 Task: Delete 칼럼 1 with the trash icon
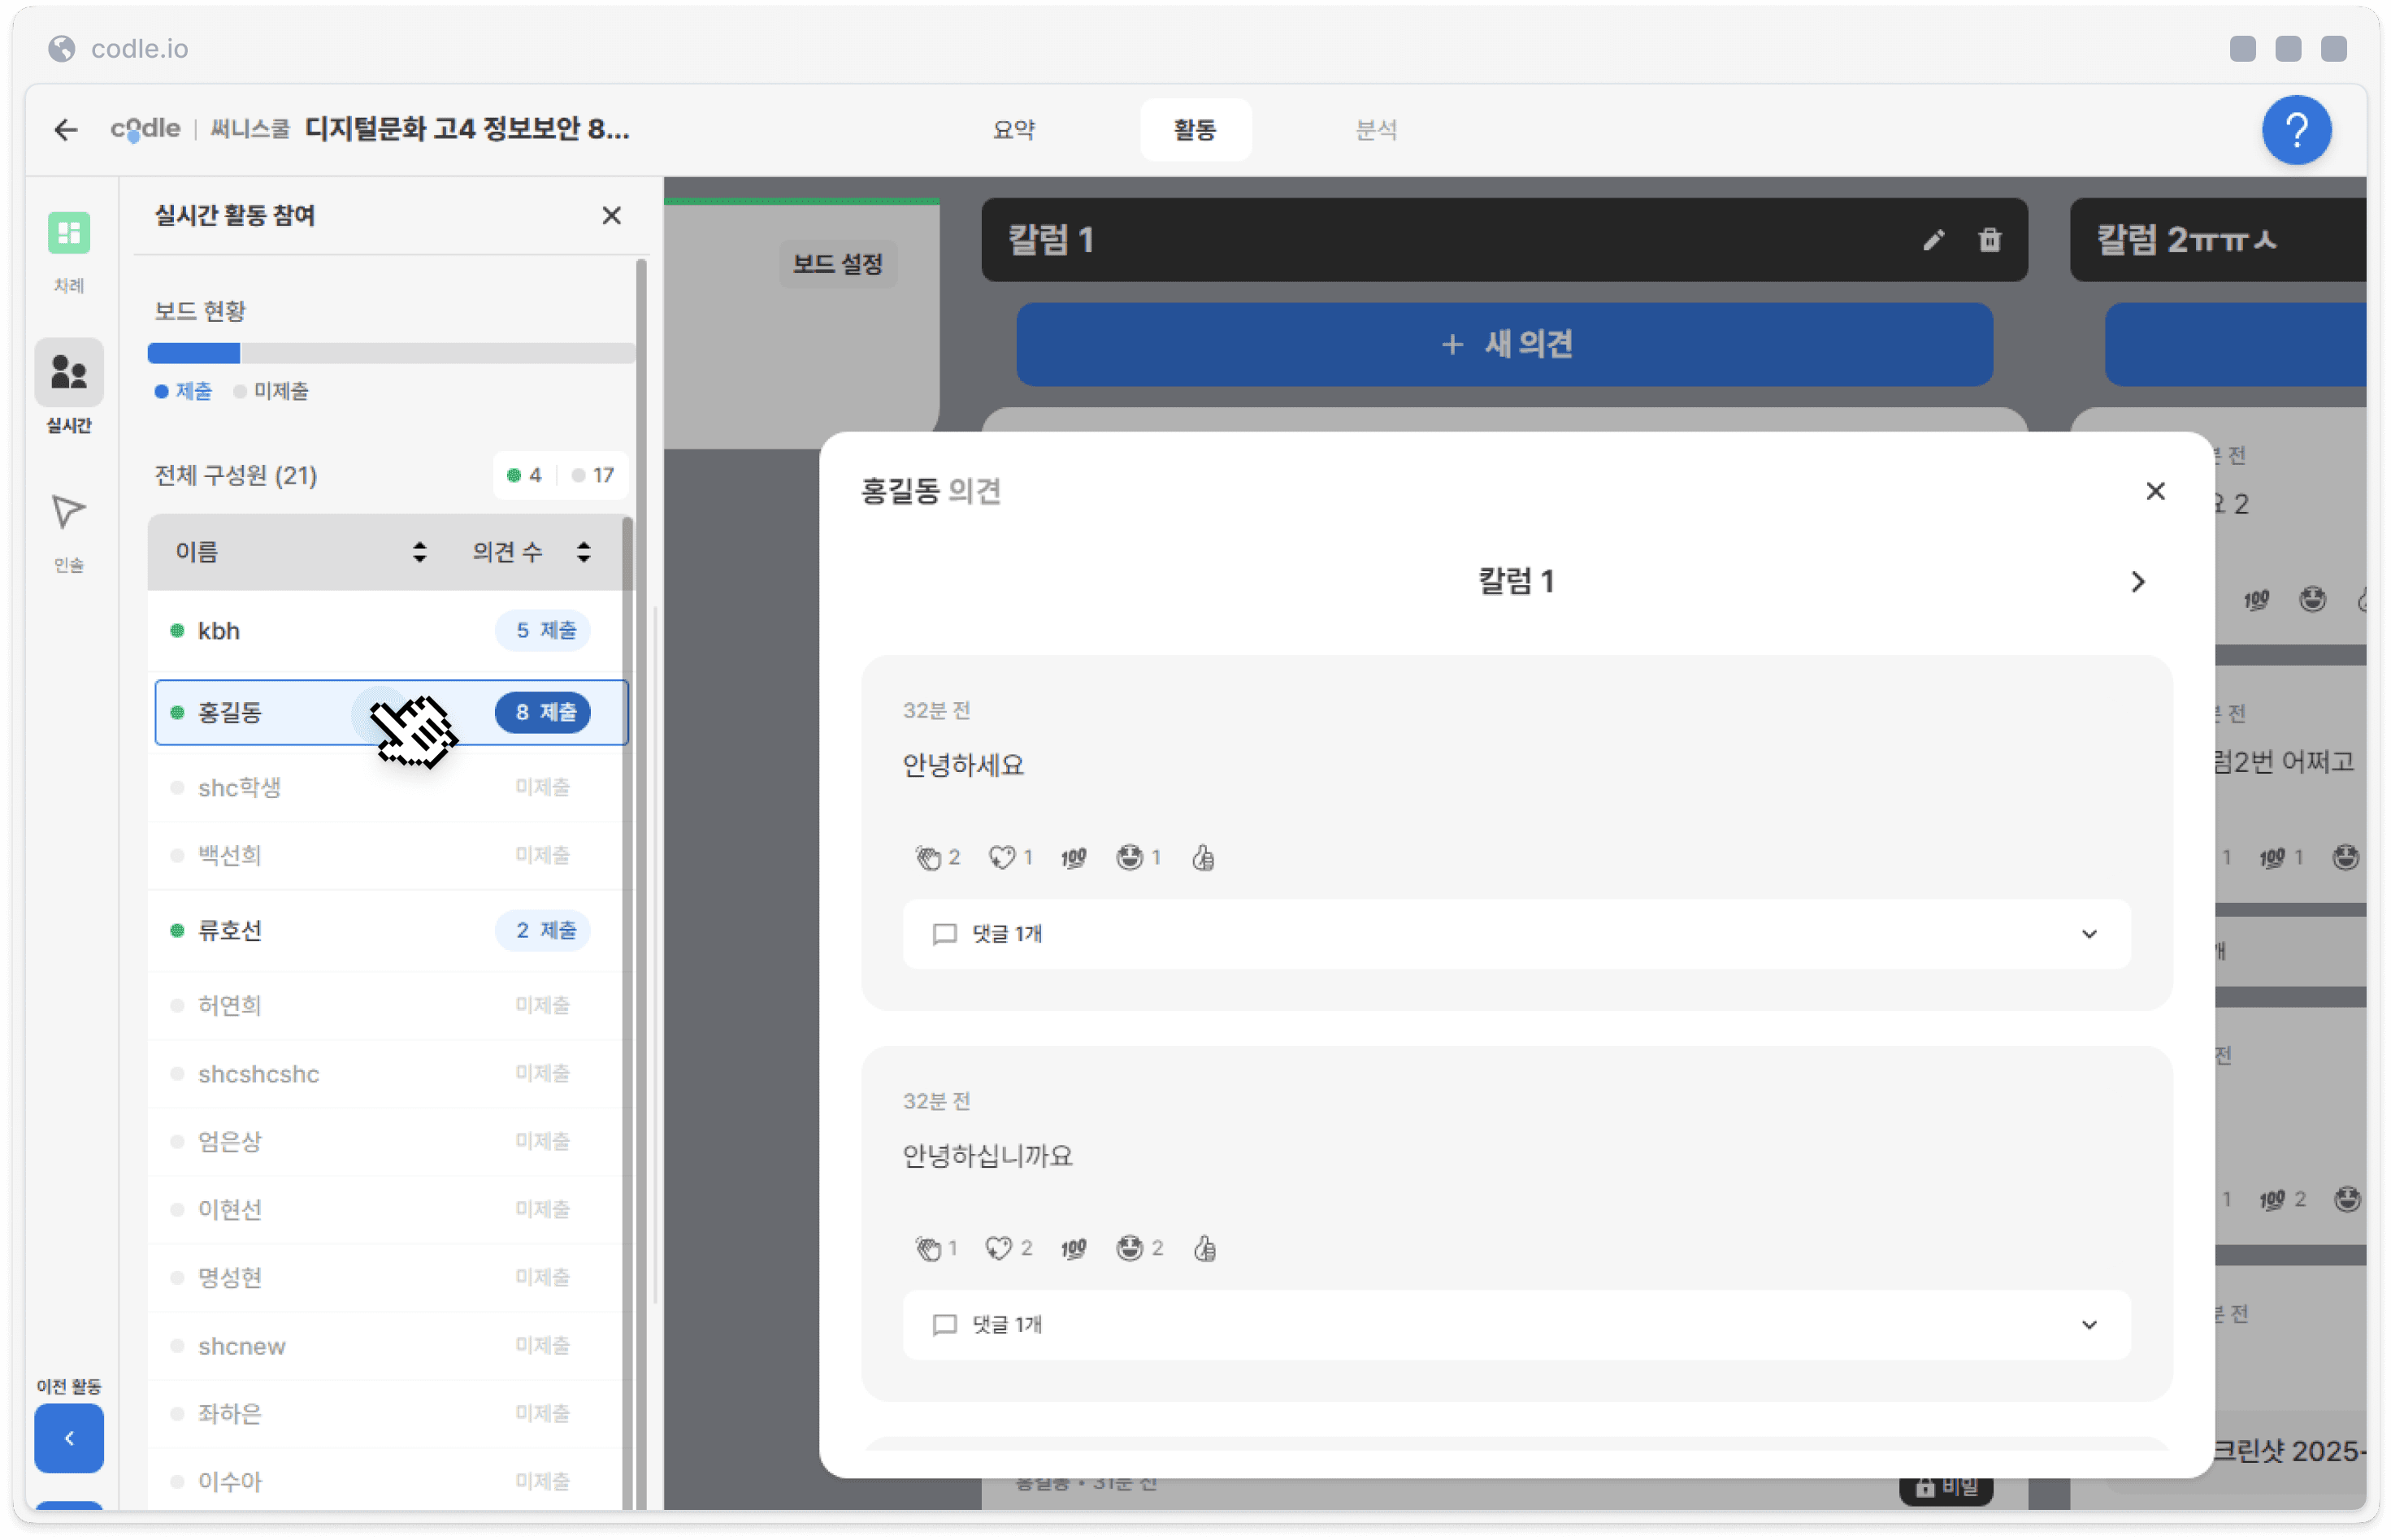(1989, 240)
